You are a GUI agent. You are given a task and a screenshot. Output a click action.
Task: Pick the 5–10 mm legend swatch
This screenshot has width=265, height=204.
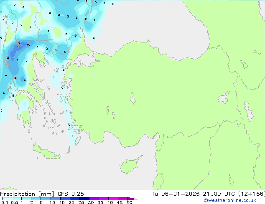[46, 199]
